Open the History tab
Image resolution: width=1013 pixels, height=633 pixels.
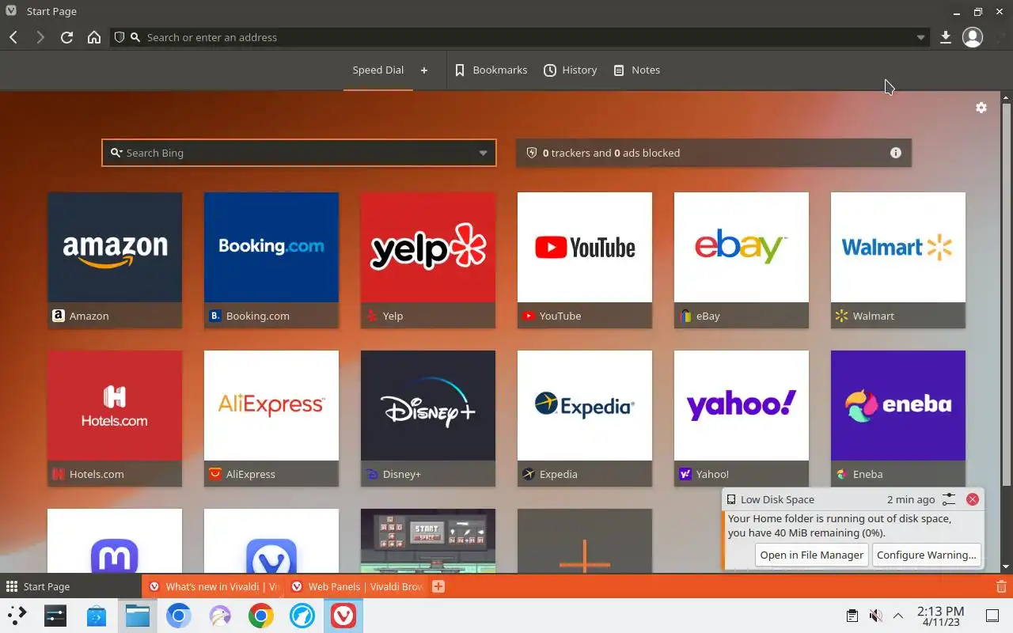[x=571, y=70]
